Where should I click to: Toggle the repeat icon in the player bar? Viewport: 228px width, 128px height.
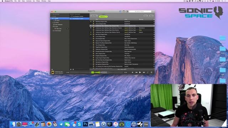pyautogui.click(x=148, y=72)
